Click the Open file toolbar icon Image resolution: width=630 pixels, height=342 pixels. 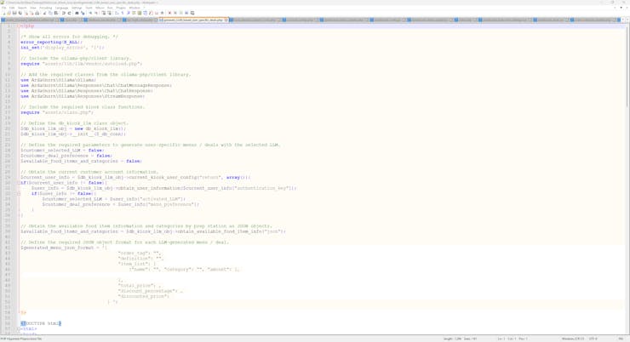point(9,13)
